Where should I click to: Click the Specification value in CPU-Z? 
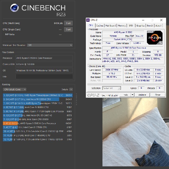133,48
